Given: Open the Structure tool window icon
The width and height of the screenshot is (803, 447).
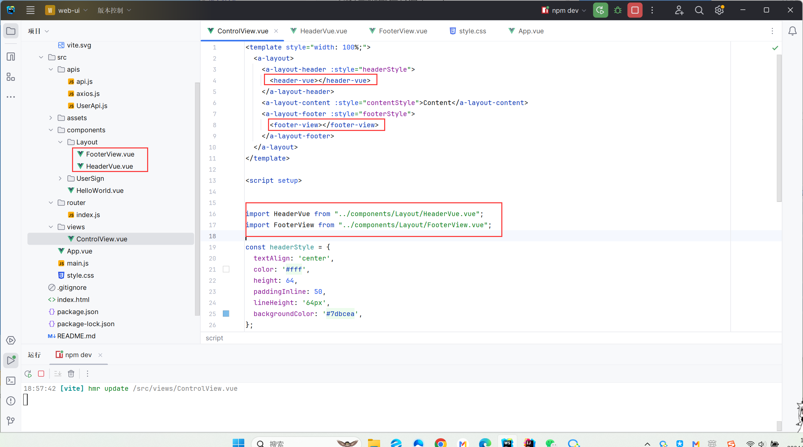Looking at the screenshot, I should (x=11, y=77).
